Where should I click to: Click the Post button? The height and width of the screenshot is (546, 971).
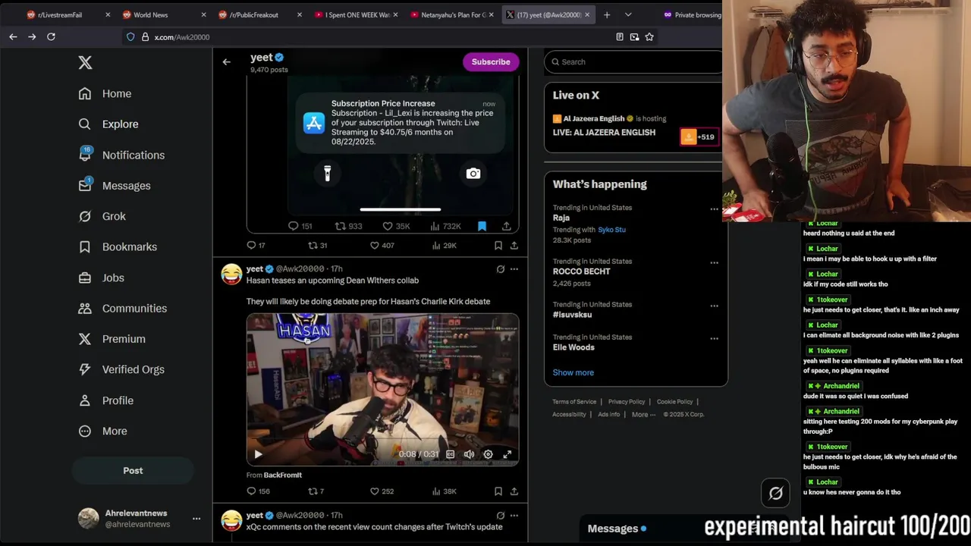(133, 470)
